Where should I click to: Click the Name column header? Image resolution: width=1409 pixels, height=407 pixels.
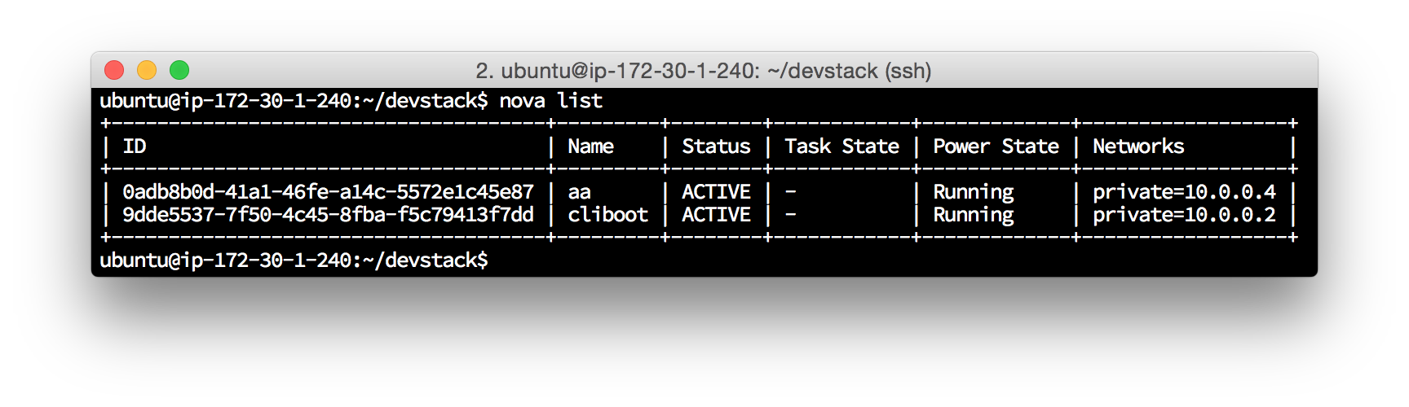point(590,147)
